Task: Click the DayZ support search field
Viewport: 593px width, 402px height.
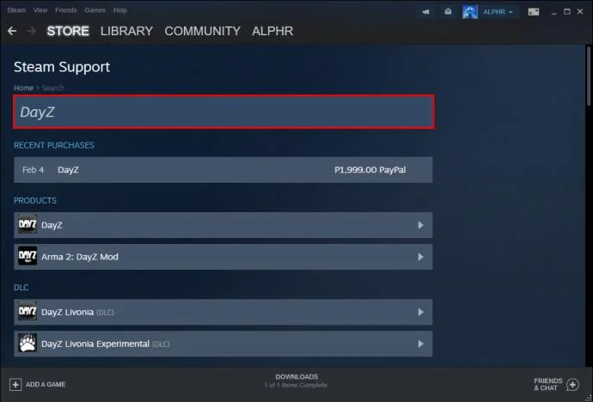Action: click(x=224, y=113)
